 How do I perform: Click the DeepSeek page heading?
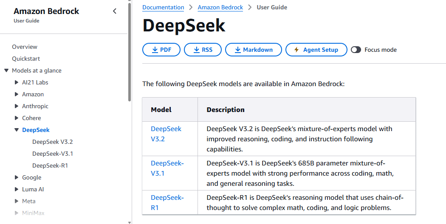click(x=184, y=25)
